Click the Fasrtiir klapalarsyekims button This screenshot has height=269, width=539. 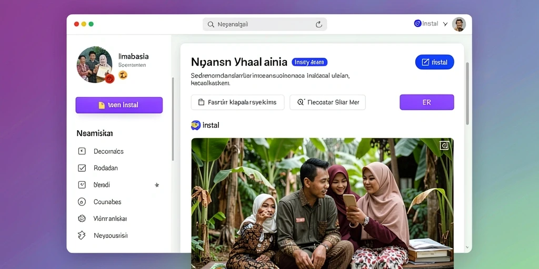[237, 102]
